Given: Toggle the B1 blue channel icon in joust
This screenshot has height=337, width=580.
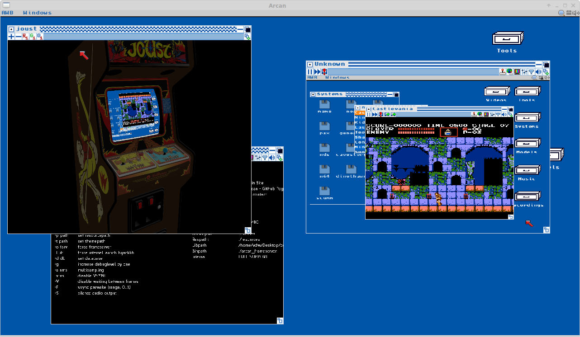Looking at the screenshot, I should click(x=40, y=37).
